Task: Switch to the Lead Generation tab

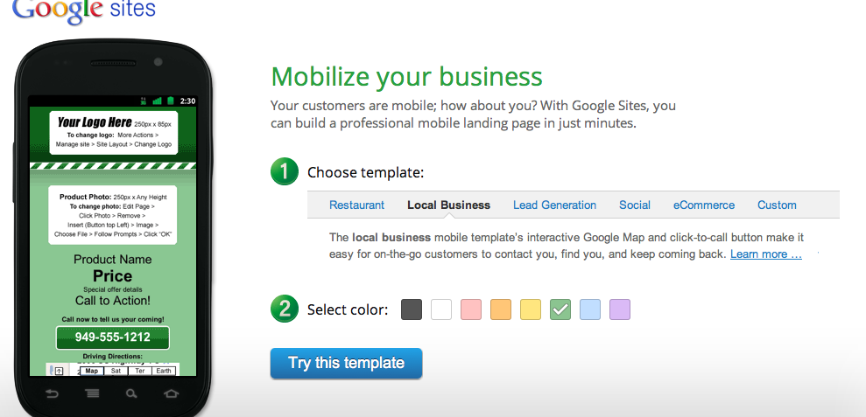Action: (554, 205)
